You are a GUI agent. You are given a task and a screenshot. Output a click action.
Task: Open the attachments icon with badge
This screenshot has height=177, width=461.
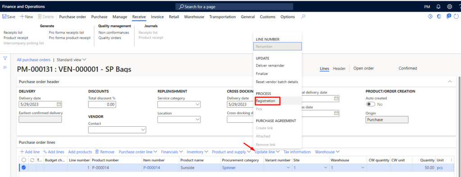tap(449, 17)
